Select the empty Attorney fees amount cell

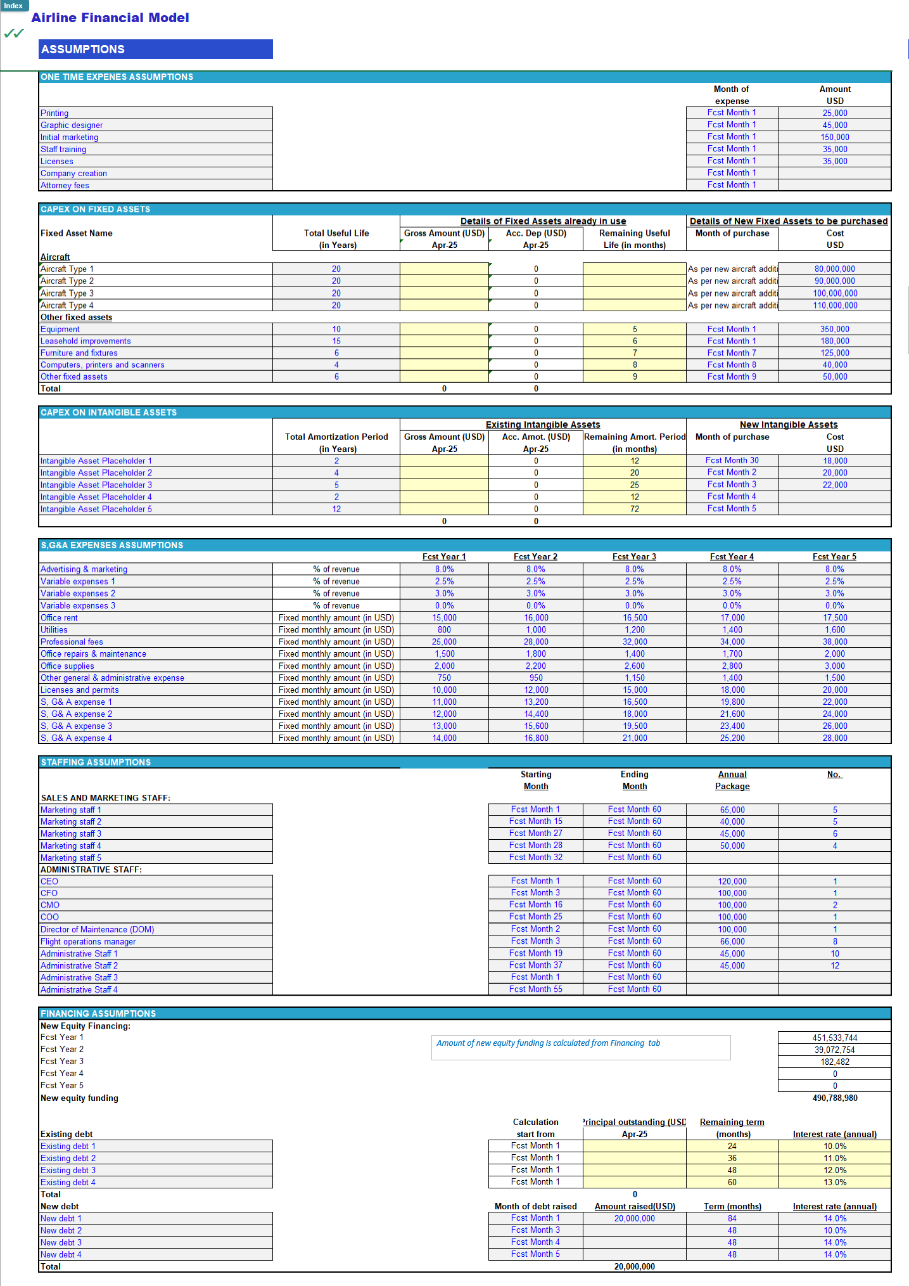pyautogui.click(x=834, y=185)
